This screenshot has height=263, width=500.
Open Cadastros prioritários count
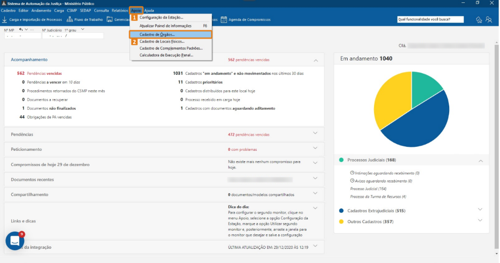coord(200,82)
